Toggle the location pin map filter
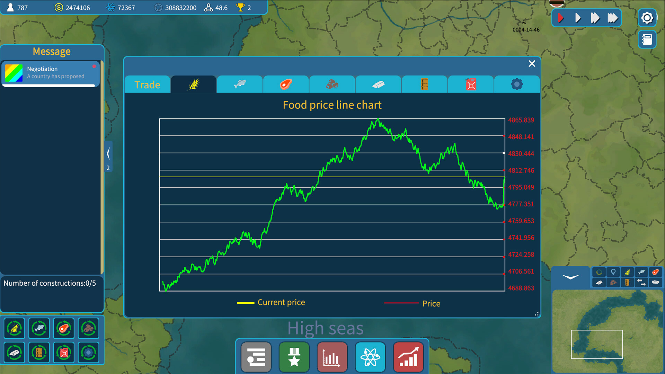 (x=613, y=272)
